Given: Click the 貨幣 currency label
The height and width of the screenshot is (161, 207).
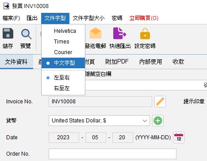Looking at the screenshot, I should 11,121.
